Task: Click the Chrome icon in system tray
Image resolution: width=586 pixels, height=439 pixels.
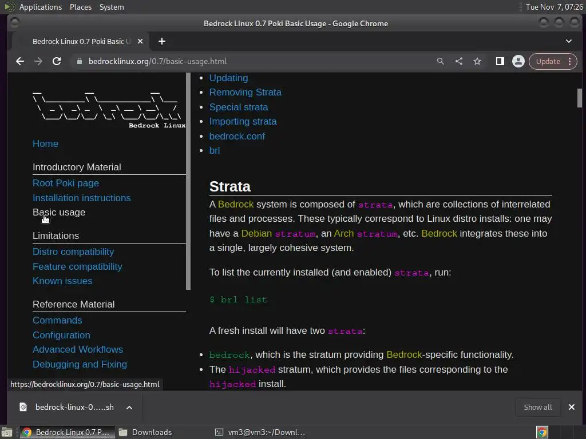Action: [543, 432]
